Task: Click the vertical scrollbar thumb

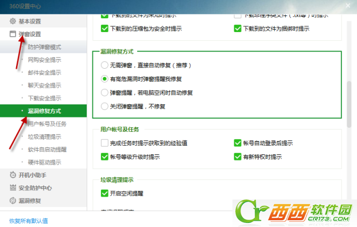Action: pos(349,104)
